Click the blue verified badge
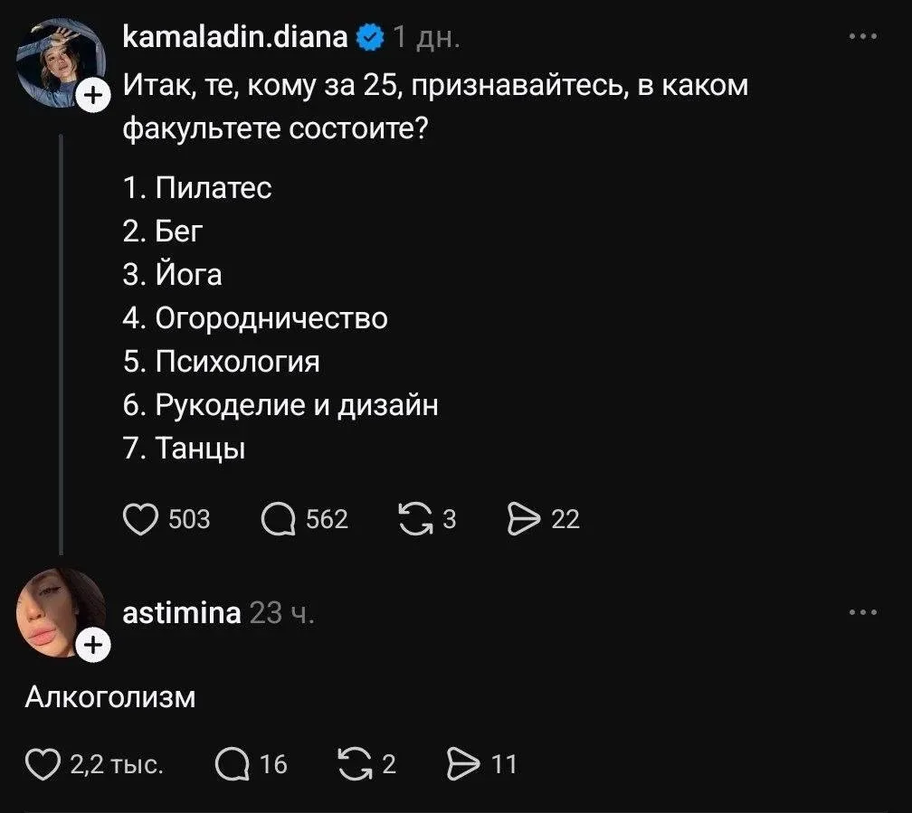The image size is (912, 813). (370, 37)
